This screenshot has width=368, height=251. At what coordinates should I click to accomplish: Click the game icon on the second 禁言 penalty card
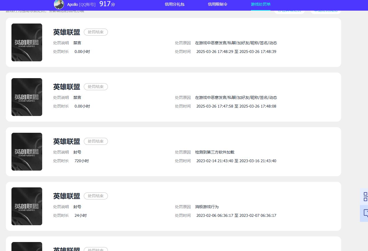pos(27,97)
